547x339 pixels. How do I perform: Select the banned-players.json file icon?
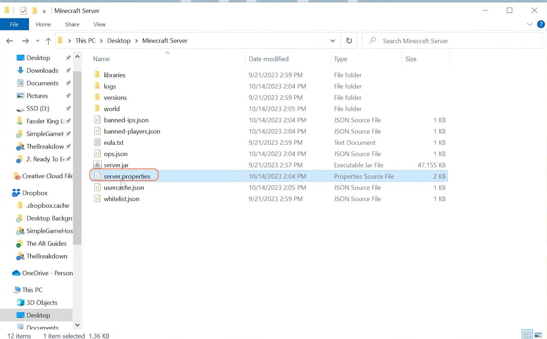pos(97,131)
